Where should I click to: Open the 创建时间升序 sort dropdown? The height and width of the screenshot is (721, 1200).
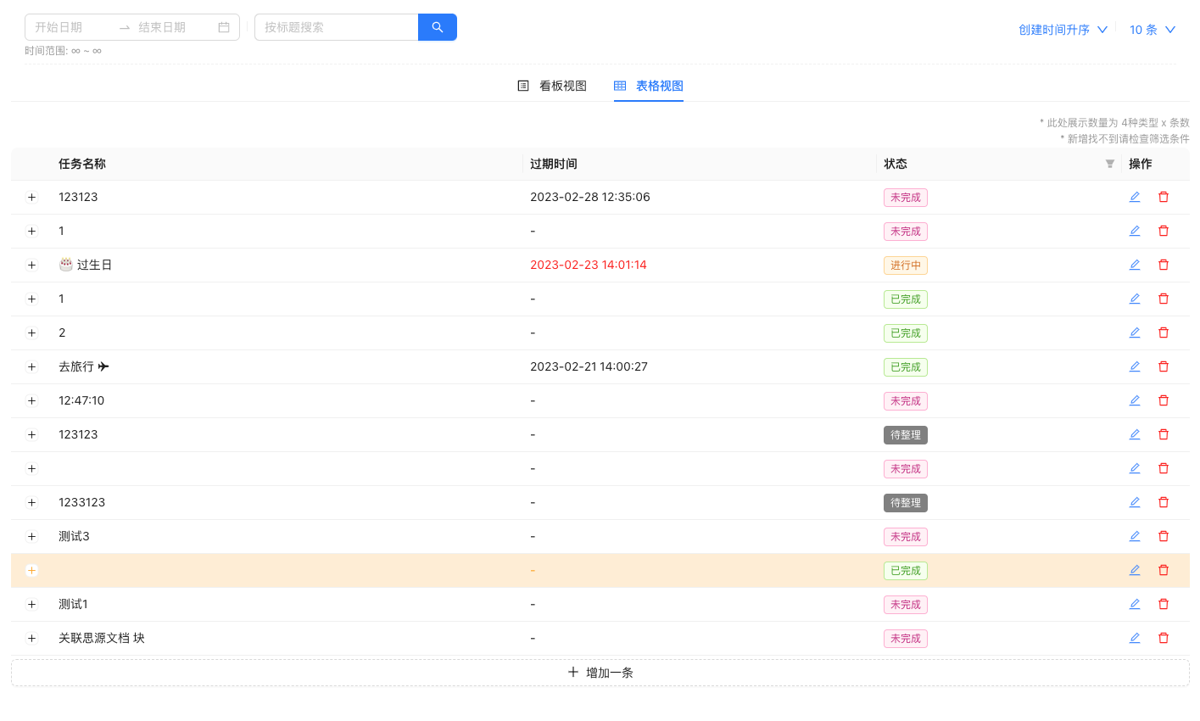(x=1062, y=28)
